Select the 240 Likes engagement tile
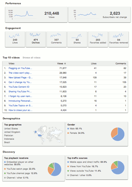 [x=15, y=39]
